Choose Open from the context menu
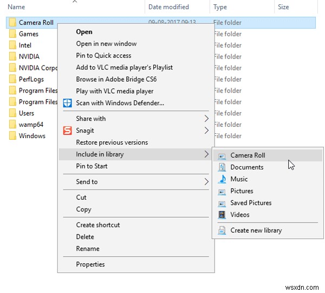 pos(84,32)
